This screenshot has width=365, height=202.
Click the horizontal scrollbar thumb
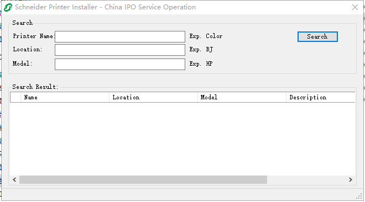[143, 180]
